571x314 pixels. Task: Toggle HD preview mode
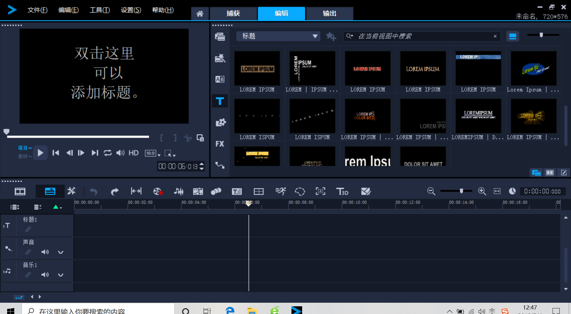coord(134,153)
